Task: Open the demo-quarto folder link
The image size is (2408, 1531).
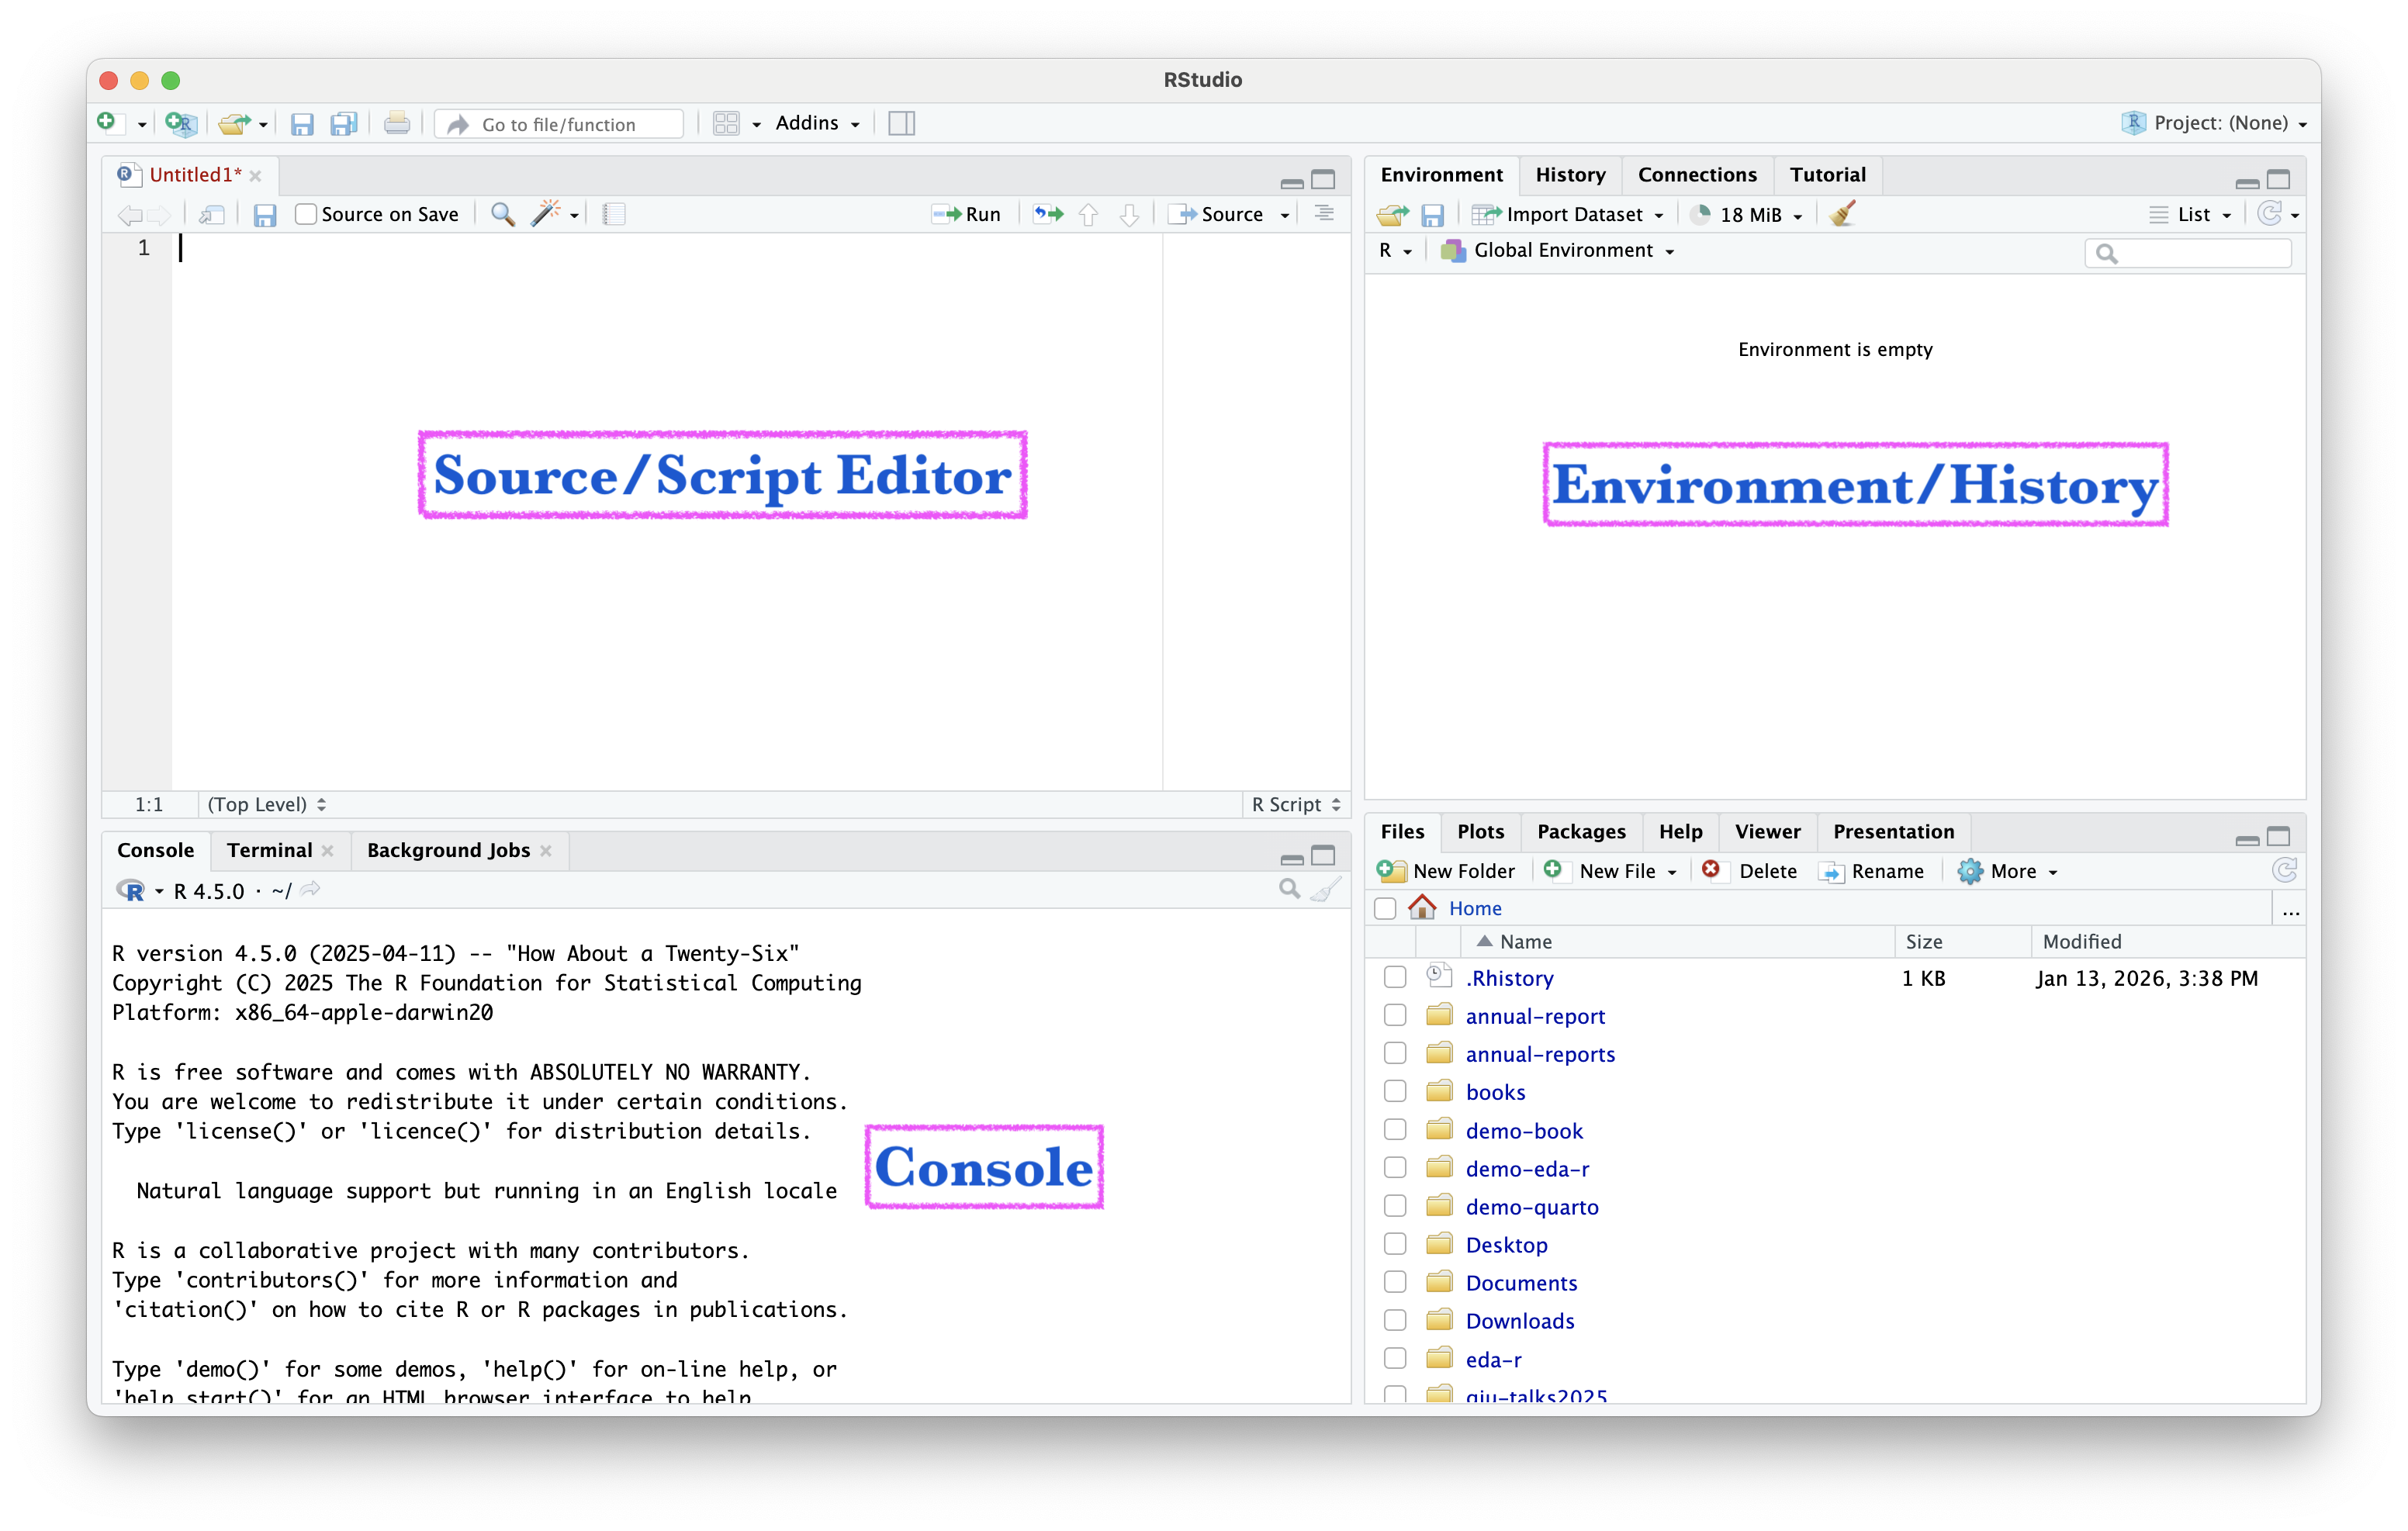Action: click(x=1531, y=1207)
